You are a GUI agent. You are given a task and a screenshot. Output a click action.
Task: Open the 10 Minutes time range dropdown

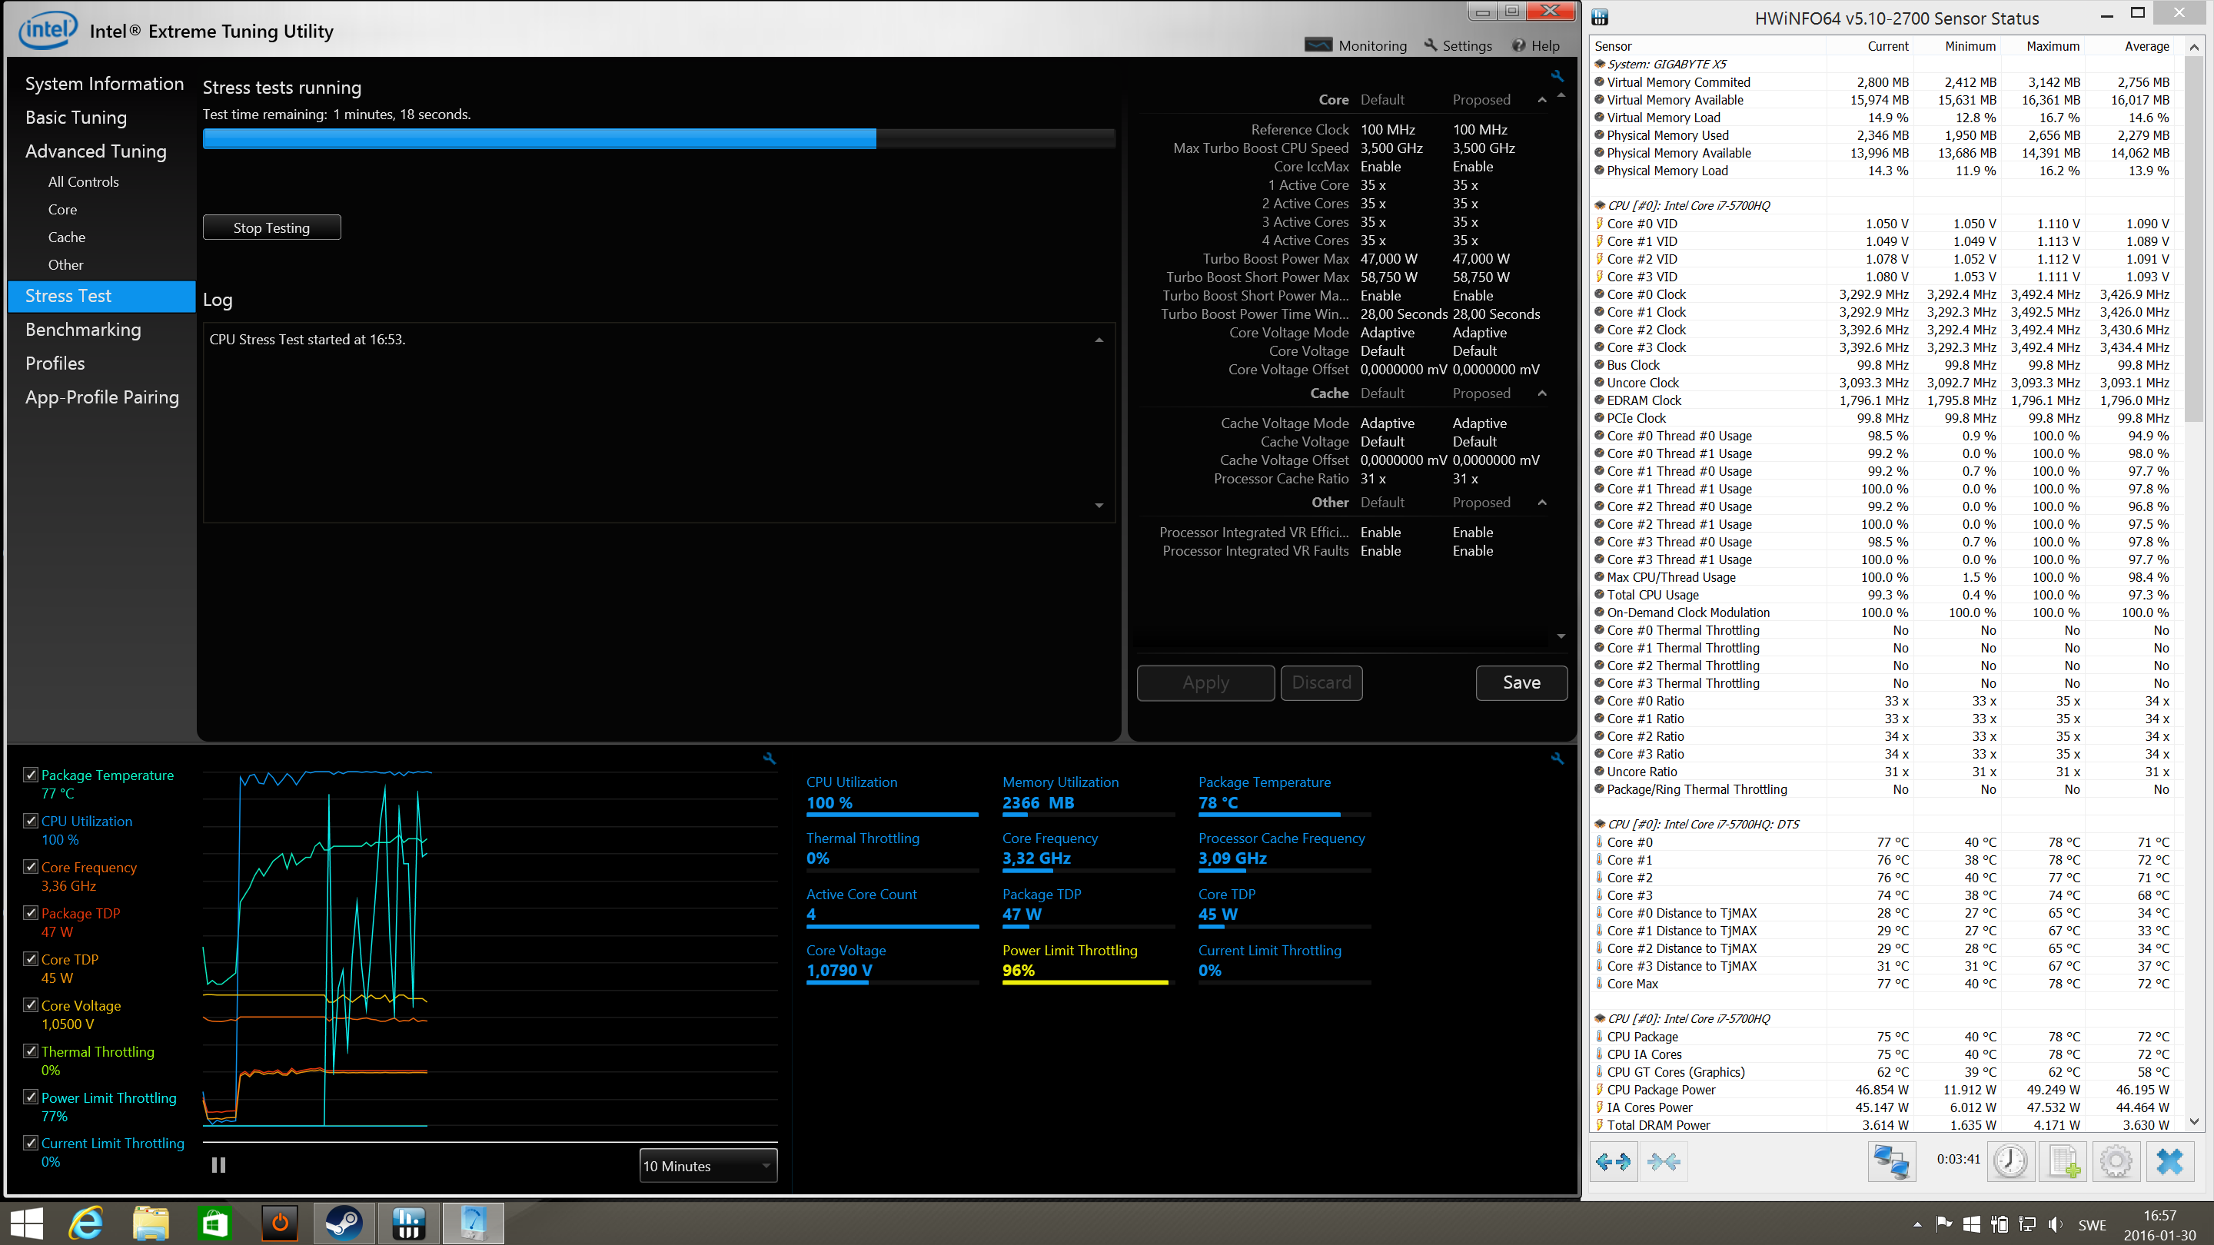coord(708,1166)
